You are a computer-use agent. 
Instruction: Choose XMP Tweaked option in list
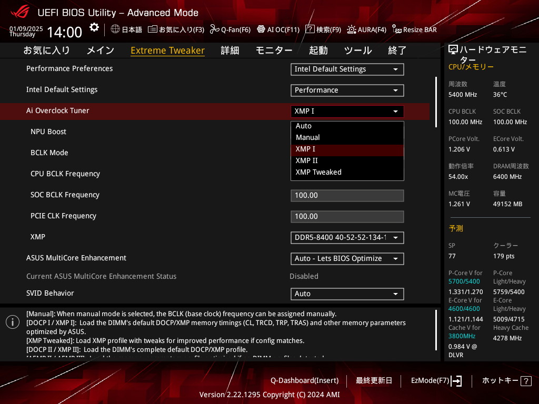(318, 172)
